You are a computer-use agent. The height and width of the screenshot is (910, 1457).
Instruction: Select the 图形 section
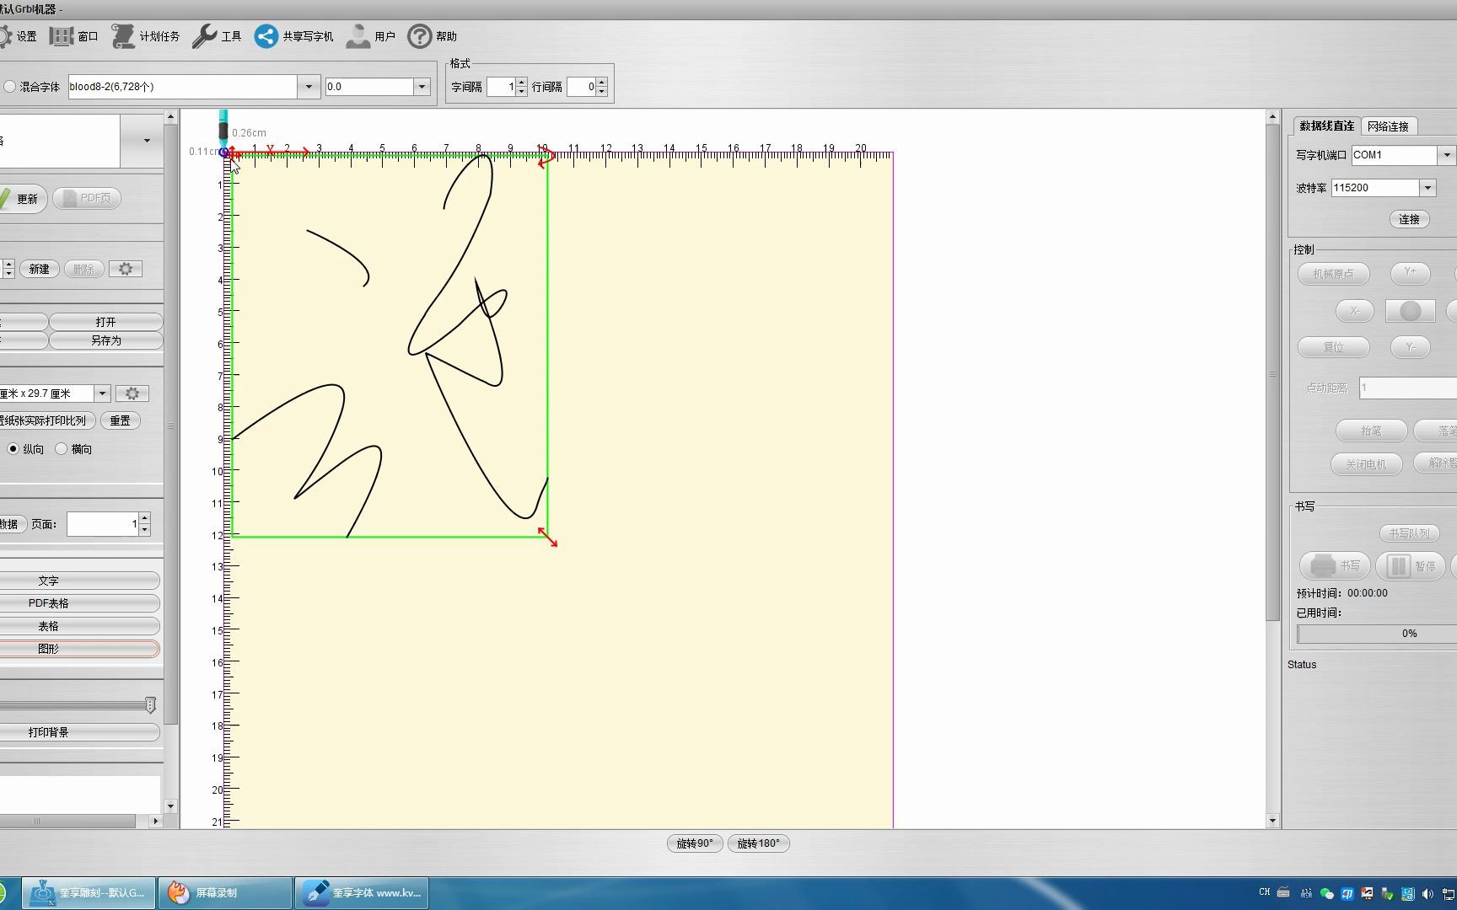(80, 649)
